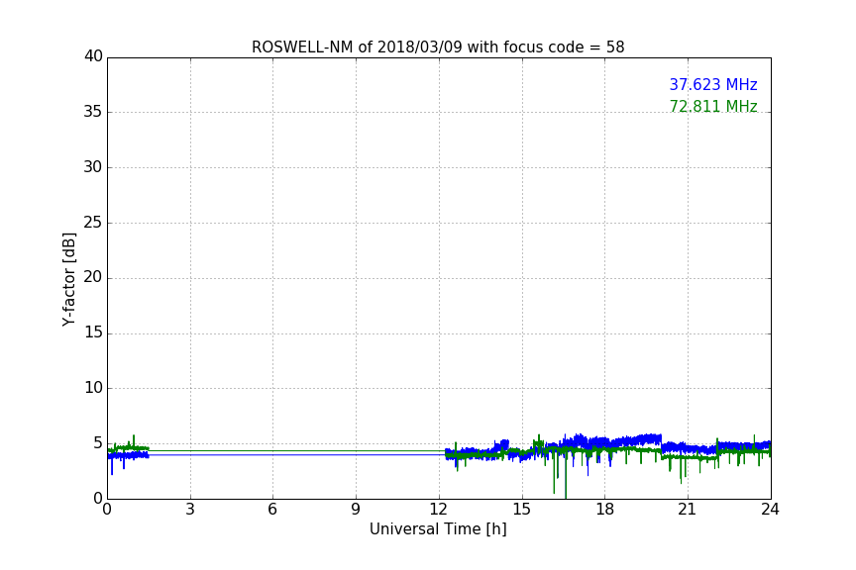
Task: Click y-axis tick label 25
Action: [x=93, y=222]
